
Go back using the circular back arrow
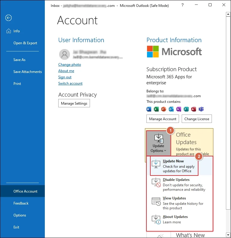coord(8,18)
